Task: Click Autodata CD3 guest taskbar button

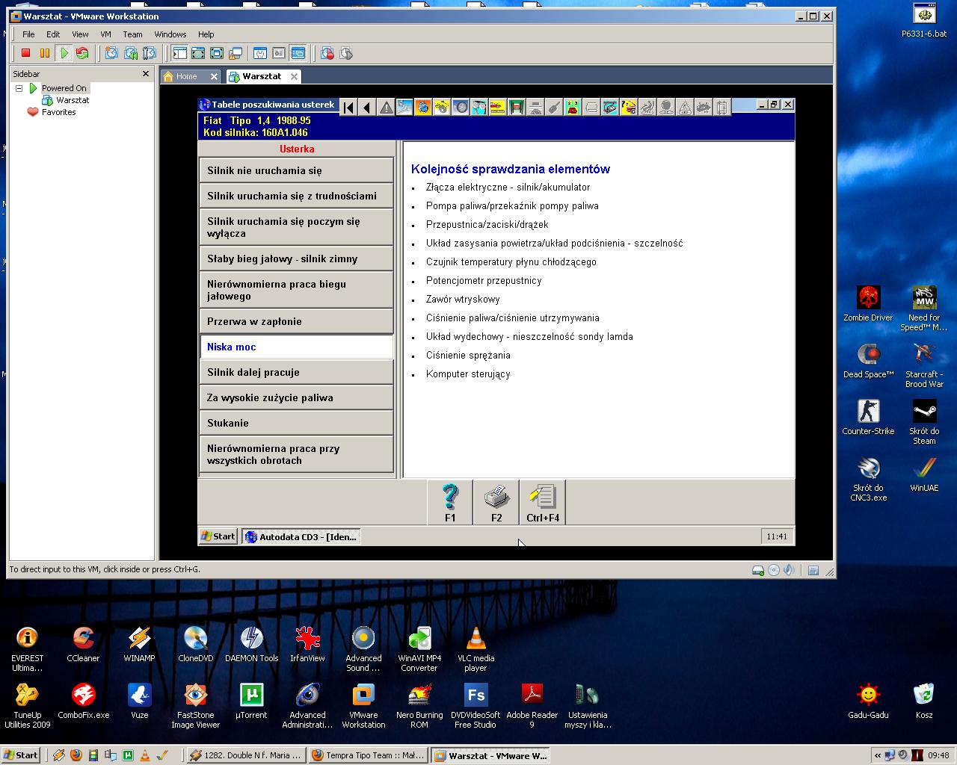Action: click(x=301, y=536)
